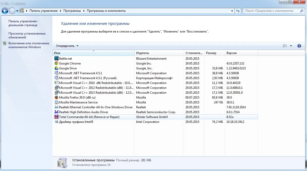The height and width of the screenshot is (171, 307).
Task: Open Включение или отключение компонентов Windows
Action: 29,45
